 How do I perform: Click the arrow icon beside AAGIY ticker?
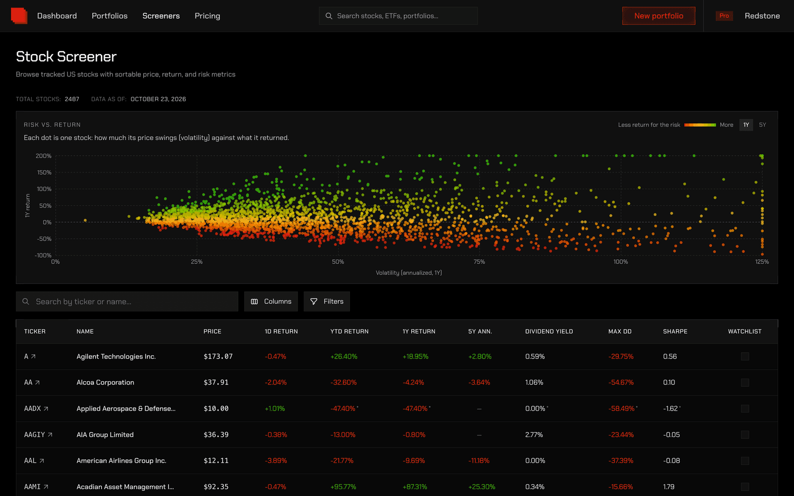50,434
